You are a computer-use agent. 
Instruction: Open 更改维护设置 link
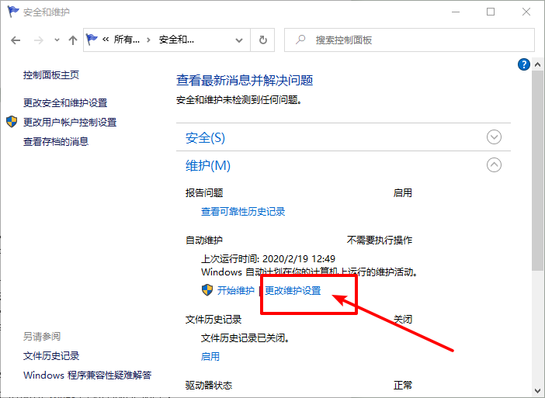293,290
